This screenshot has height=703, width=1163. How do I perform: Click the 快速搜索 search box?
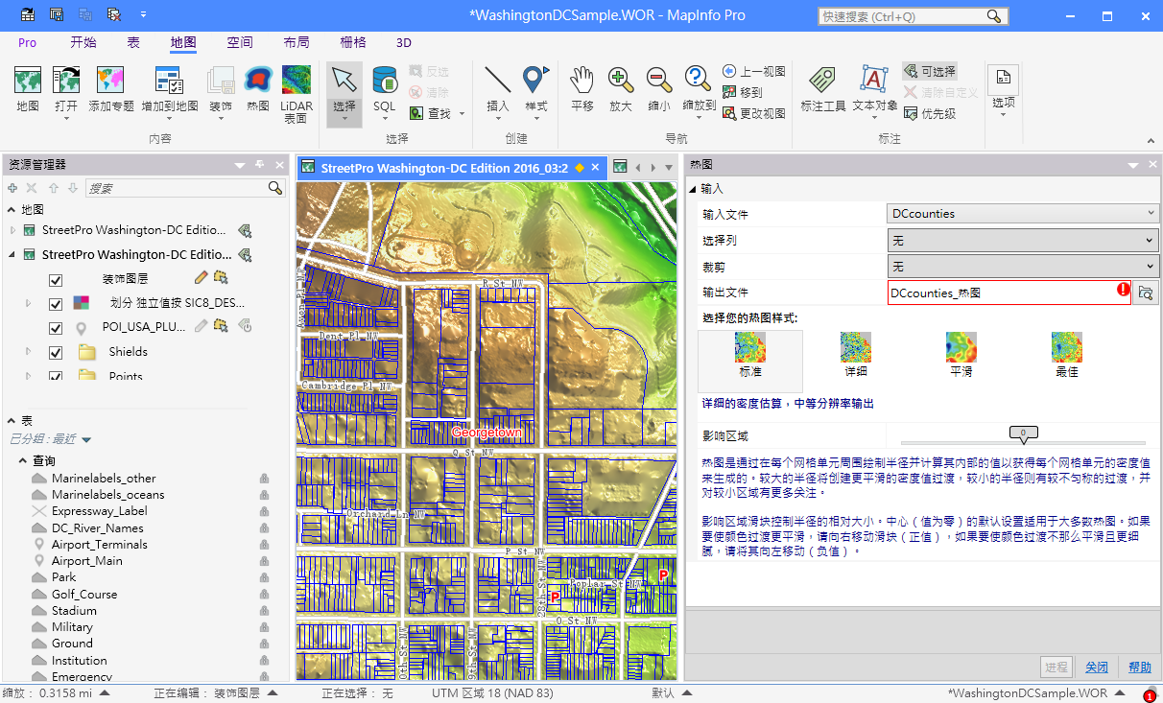click(902, 16)
